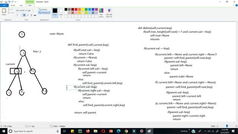Select Color 2 background box

[61, 13]
